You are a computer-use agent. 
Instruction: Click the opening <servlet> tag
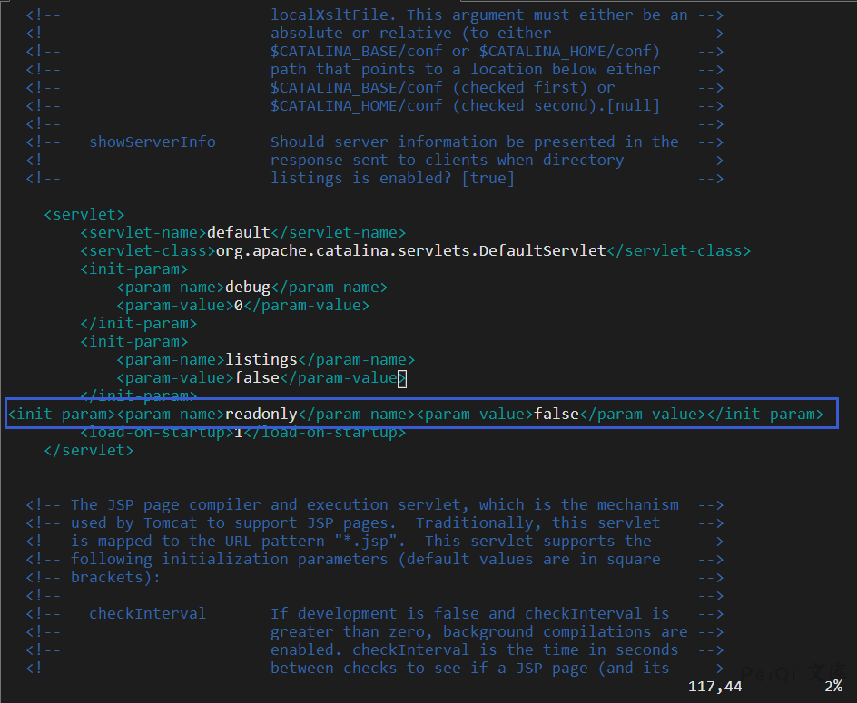coord(84,215)
